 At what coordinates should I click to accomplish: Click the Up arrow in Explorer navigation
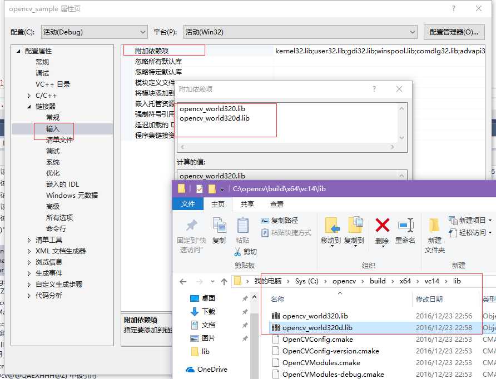pos(224,281)
